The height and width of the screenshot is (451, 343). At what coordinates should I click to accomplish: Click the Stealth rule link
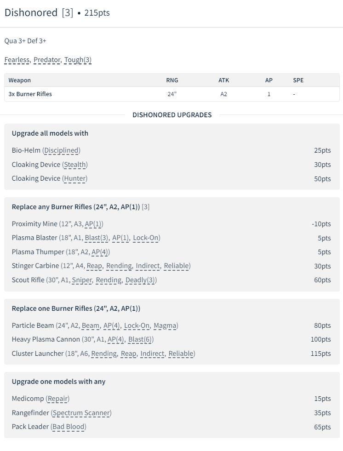click(75, 165)
